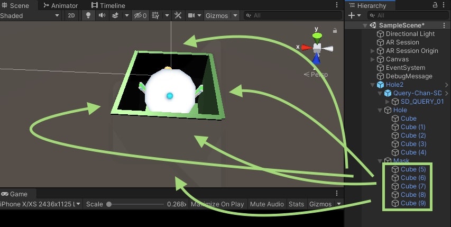Toggle hidden objects visibility counter
The image size is (451, 227).
pyautogui.click(x=140, y=15)
